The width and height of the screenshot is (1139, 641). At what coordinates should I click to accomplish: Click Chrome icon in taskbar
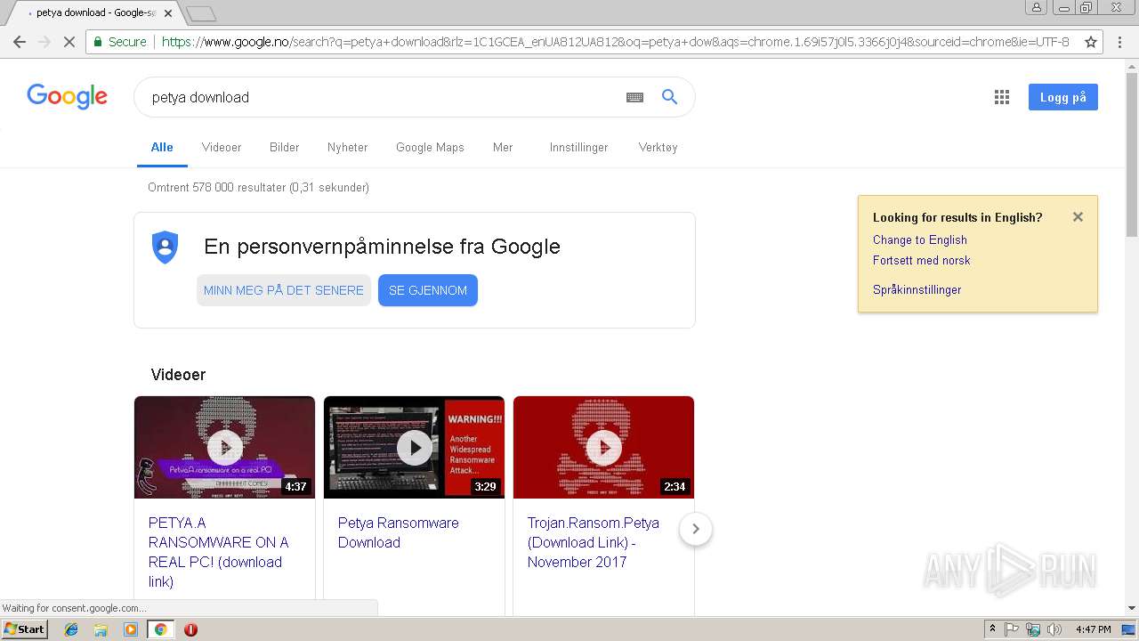(160, 629)
